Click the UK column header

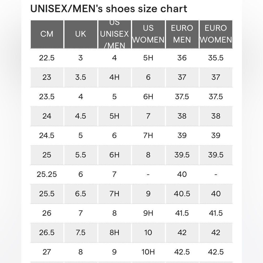(x=81, y=34)
